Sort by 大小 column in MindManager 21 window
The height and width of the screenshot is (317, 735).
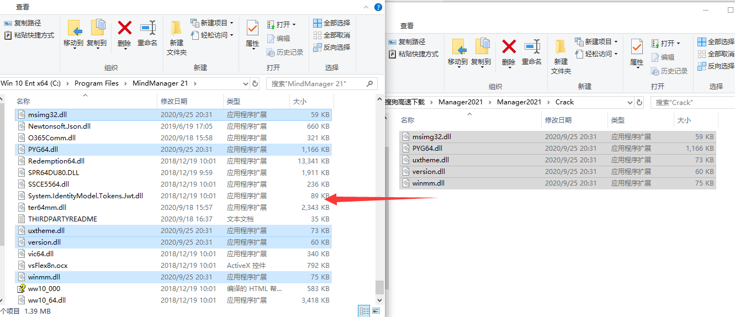(311, 102)
